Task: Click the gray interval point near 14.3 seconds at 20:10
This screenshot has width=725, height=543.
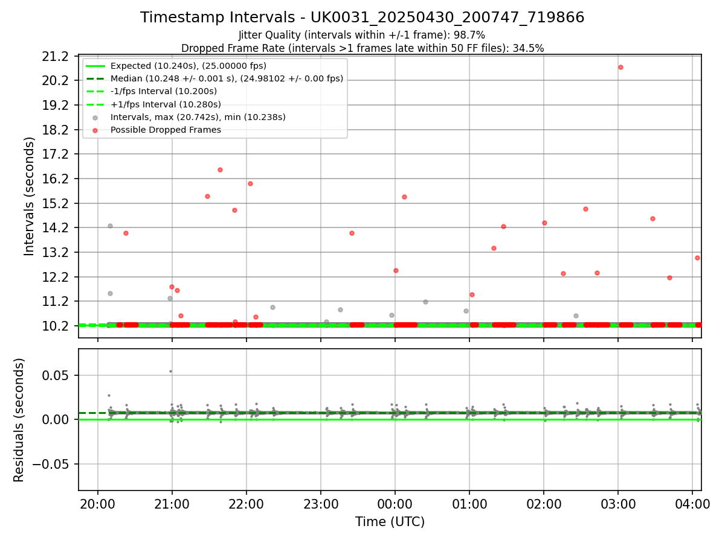Action: 110,226
